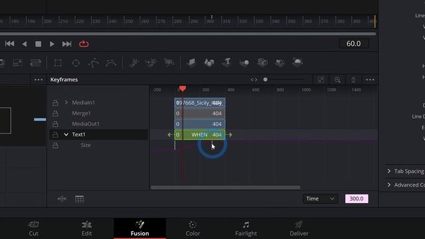
Task: Adjust the Keyframes horizontal zoom slider handle
Action: [x=266, y=80]
